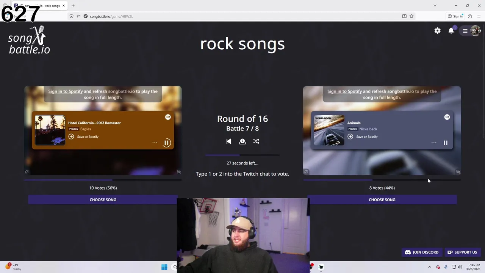Image resolution: width=485 pixels, height=273 pixels.
Task: Pause the Hotel California preview
Action: click(x=167, y=143)
